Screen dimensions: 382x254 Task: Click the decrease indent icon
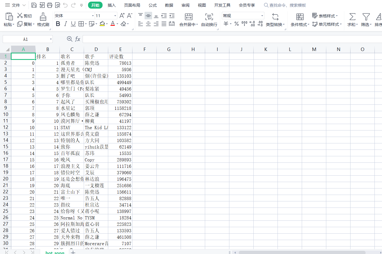pyautogui.click(x=164, y=16)
